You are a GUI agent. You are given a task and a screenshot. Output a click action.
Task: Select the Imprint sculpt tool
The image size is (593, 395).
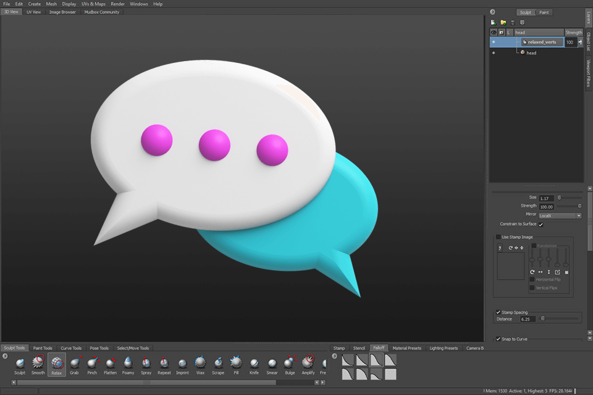tap(182, 364)
